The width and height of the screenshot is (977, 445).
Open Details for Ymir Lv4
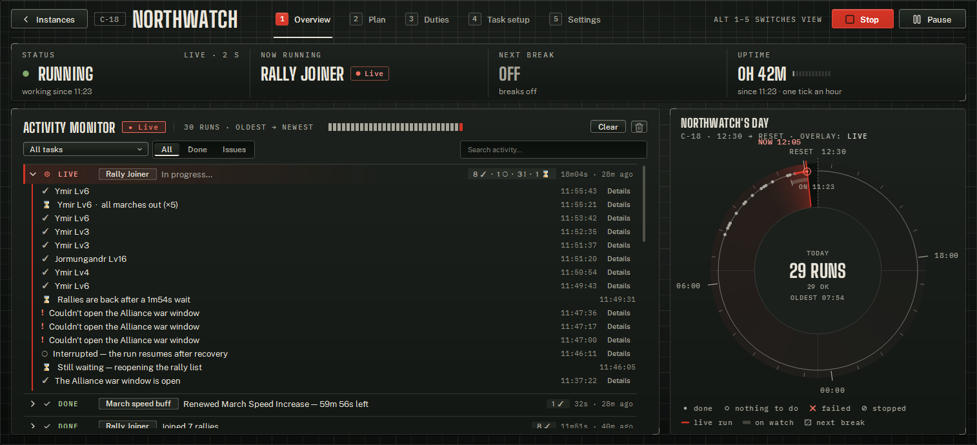[618, 272]
